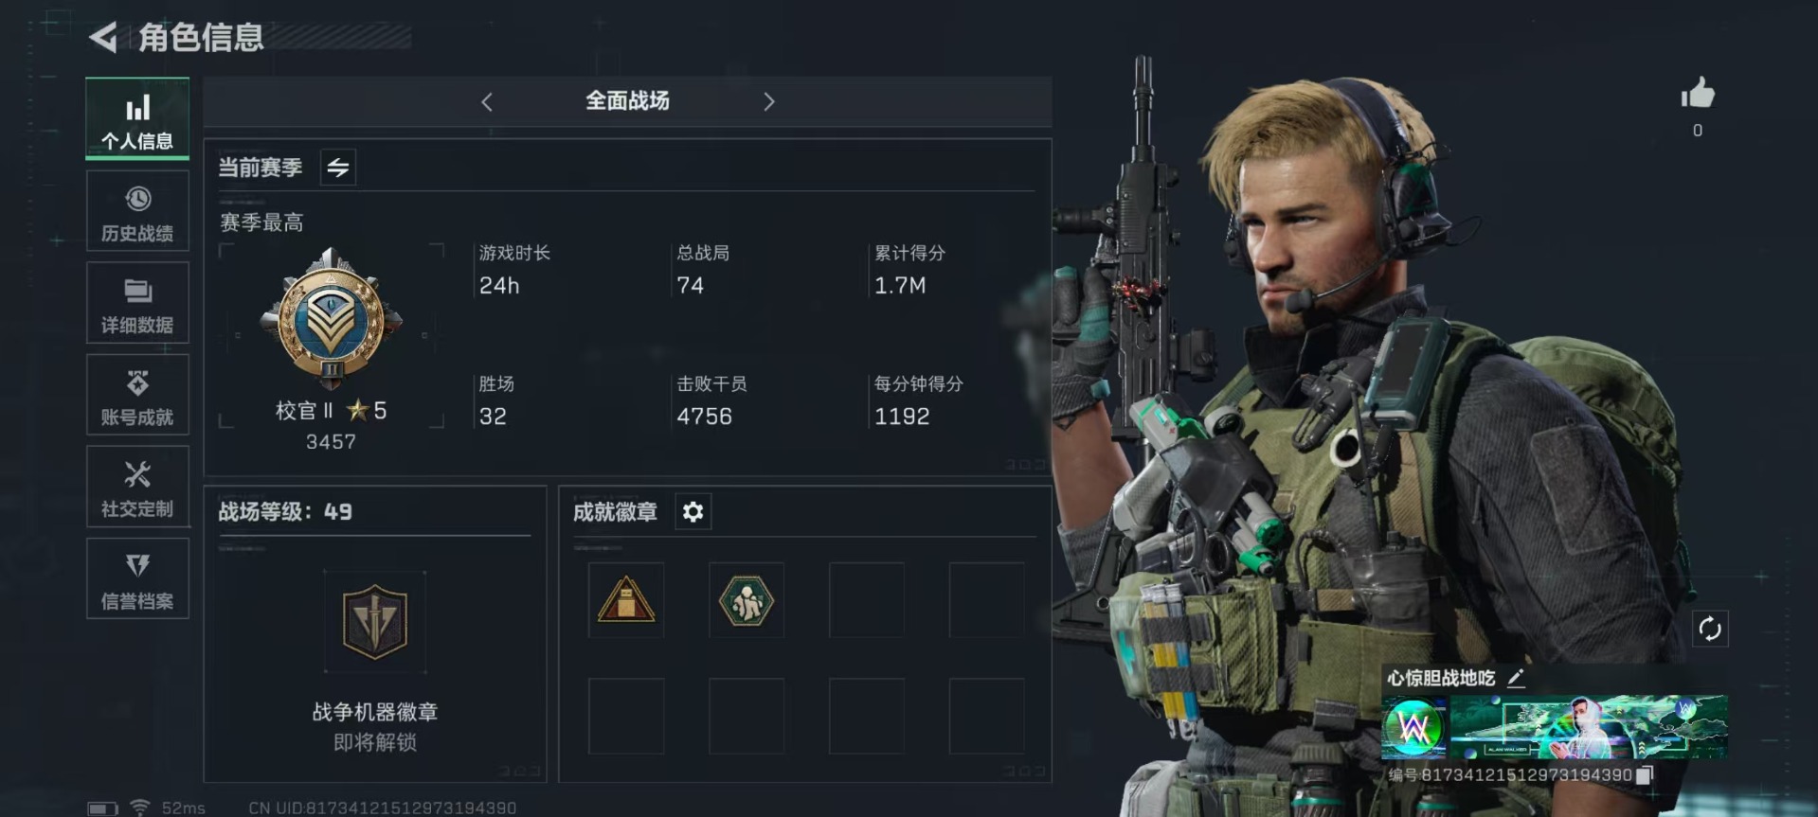Copy the player ID number icon
This screenshot has height=817, width=1818.
coord(1646,774)
